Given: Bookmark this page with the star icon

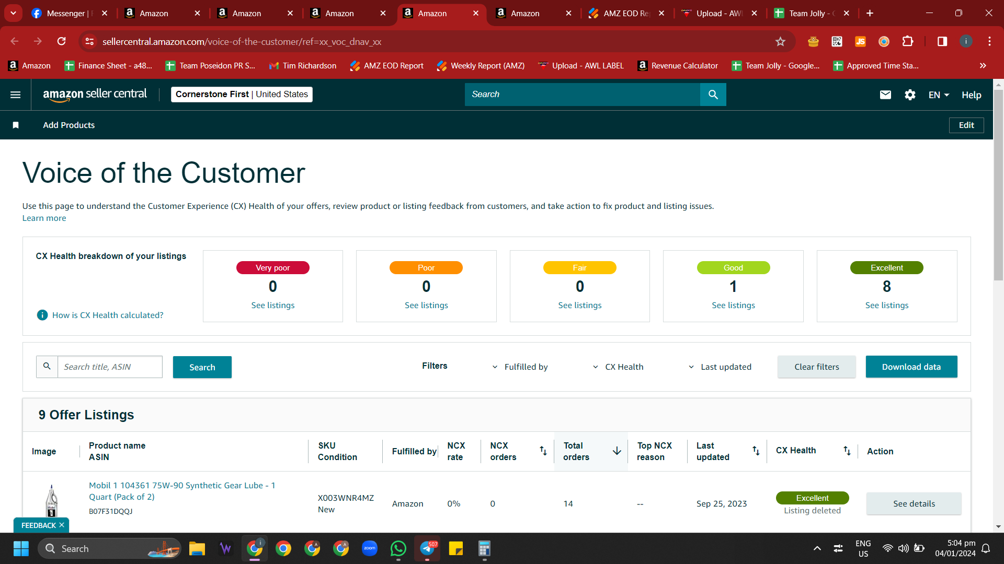Looking at the screenshot, I should [x=780, y=41].
